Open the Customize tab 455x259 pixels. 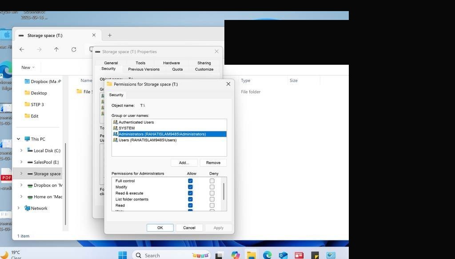[x=204, y=69]
